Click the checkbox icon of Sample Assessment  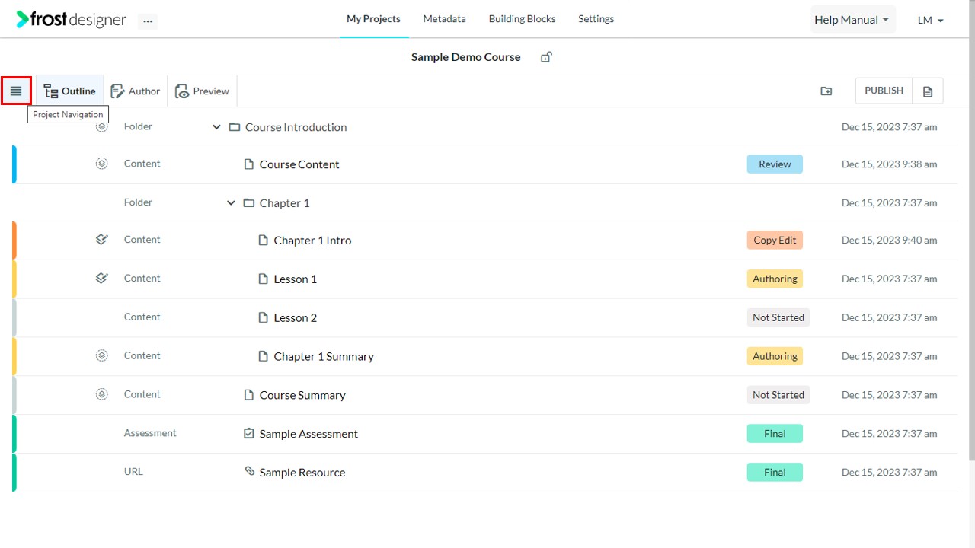248,434
